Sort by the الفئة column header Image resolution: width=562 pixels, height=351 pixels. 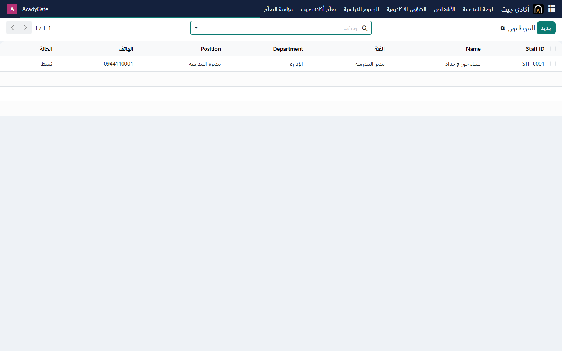pyautogui.click(x=379, y=49)
